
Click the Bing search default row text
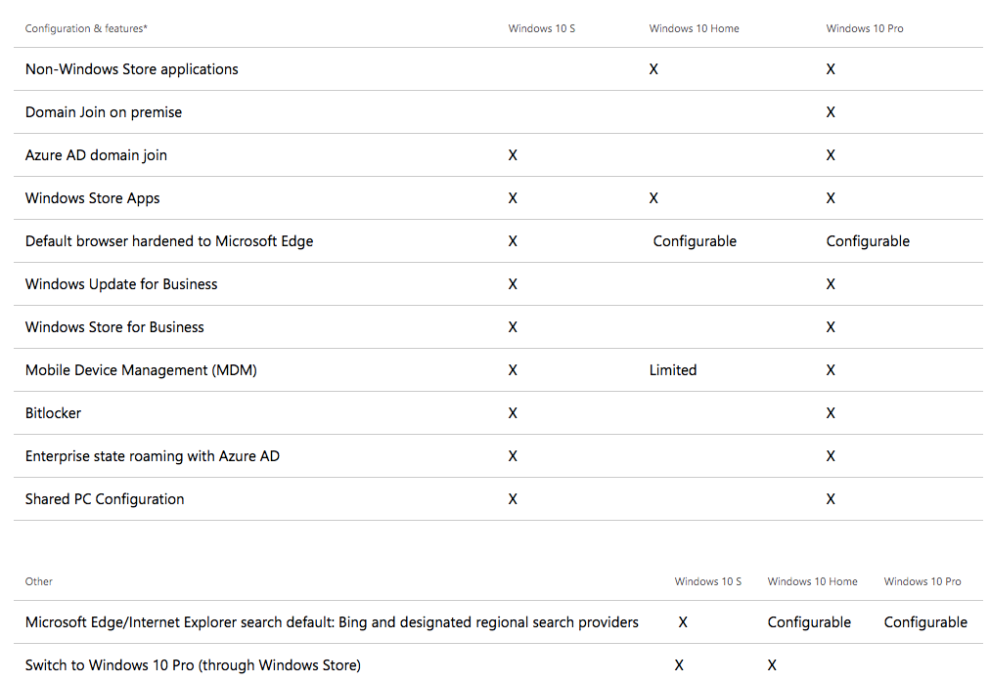332,622
